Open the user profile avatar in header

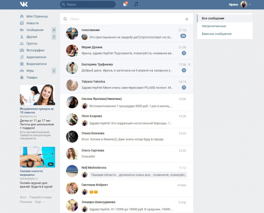pos(244,4)
